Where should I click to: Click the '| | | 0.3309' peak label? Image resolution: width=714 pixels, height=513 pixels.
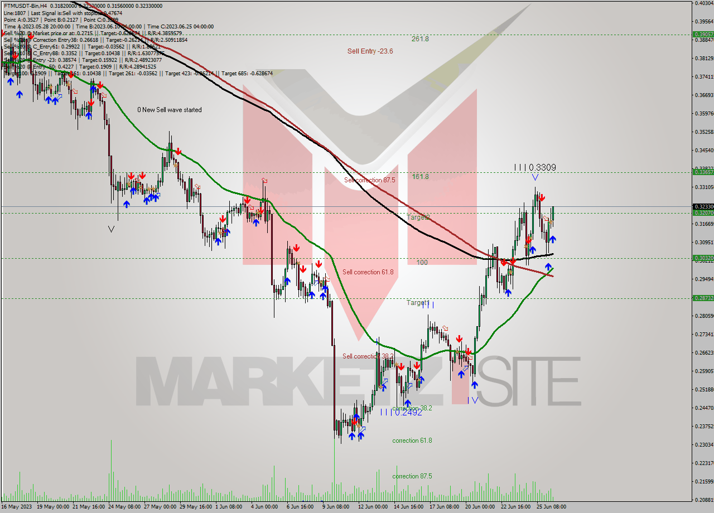pos(535,167)
